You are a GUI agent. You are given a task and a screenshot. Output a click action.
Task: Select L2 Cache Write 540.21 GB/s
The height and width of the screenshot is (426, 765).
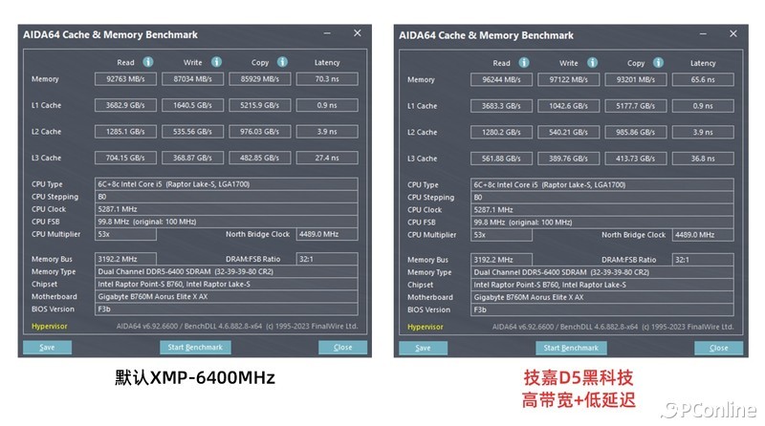(568, 132)
